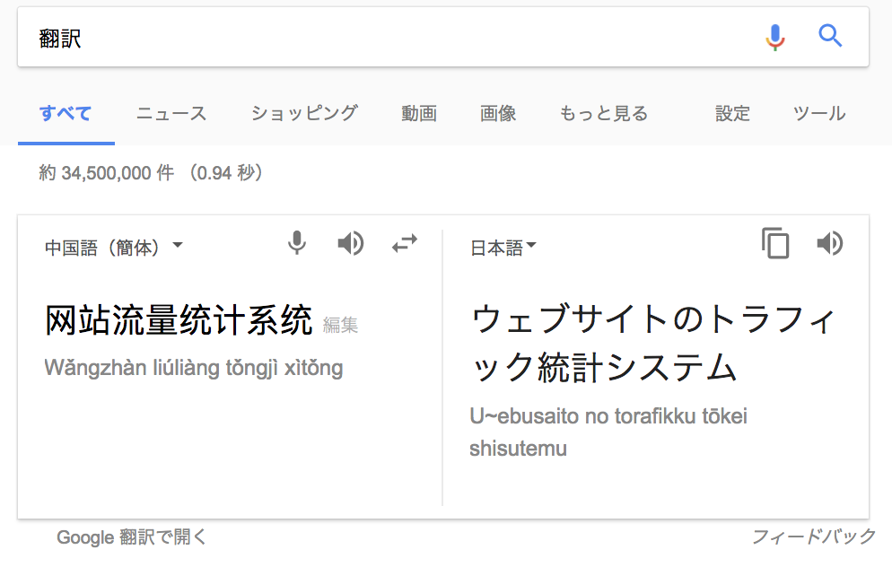Switch to the ショッピング tab
This screenshot has width=892, height=567.
(x=304, y=113)
